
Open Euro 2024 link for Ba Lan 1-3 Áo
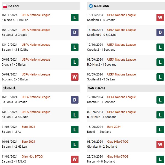click(x=28, y=127)
